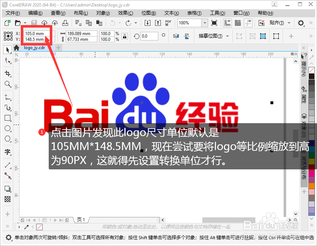This screenshot has height=246, width=317.
Task: Select the Ellipse tool
Action: click(x=8, y=128)
